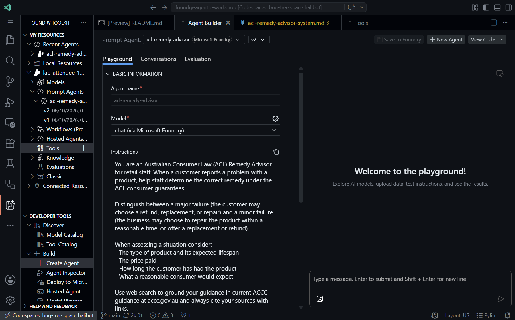Open Run and Debug view
Screen dimensions: 515x320
(x=10, y=102)
